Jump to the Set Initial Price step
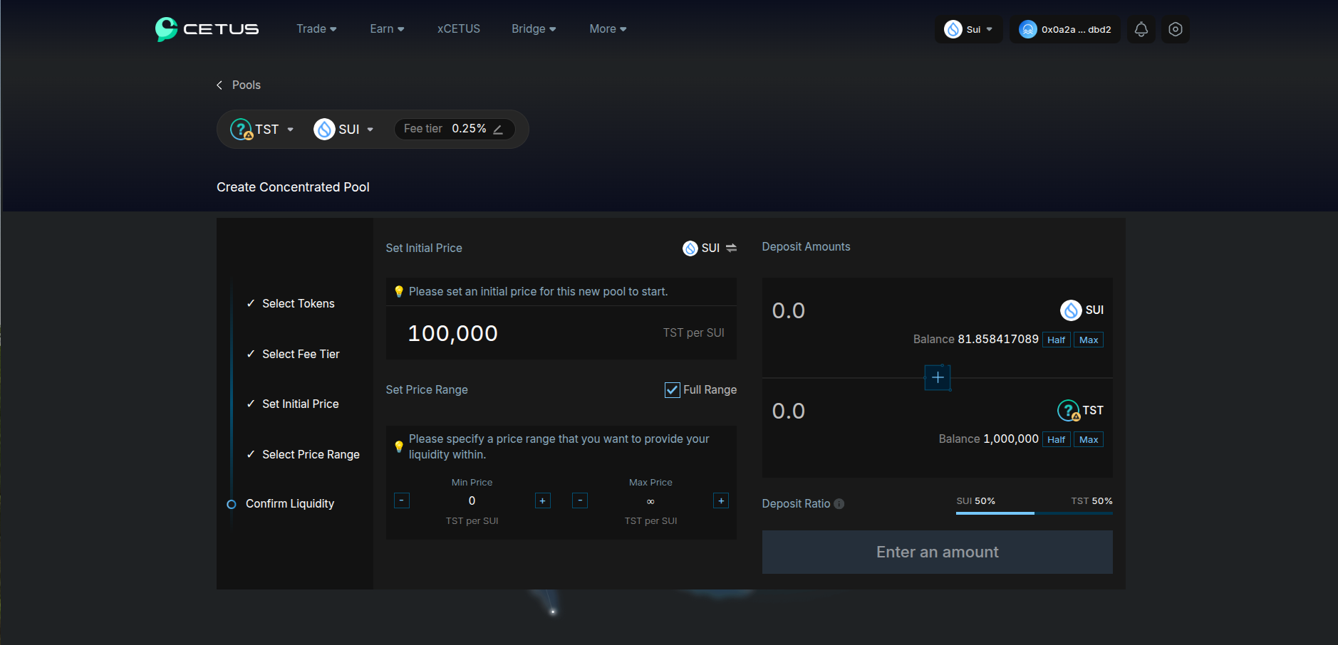The height and width of the screenshot is (645, 1338). [301, 404]
